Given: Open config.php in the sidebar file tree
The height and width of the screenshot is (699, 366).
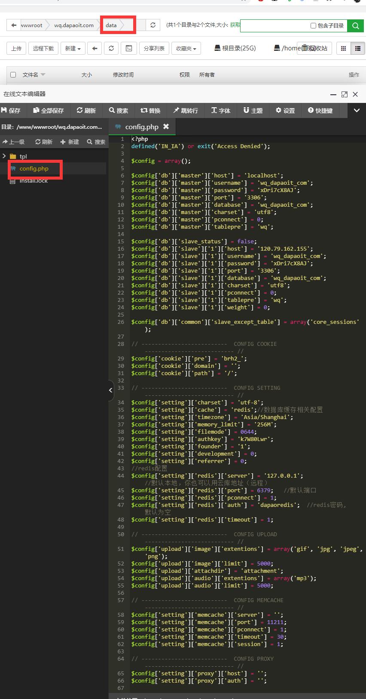Looking at the screenshot, I should (34, 168).
